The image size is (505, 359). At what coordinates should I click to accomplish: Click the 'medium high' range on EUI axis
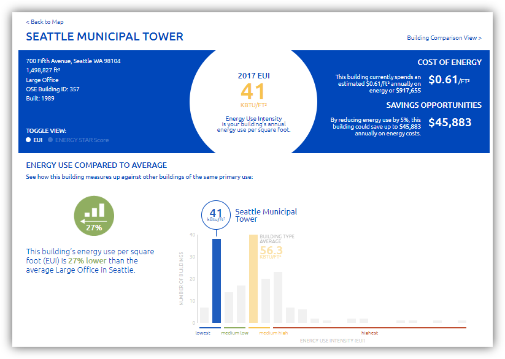click(273, 333)
